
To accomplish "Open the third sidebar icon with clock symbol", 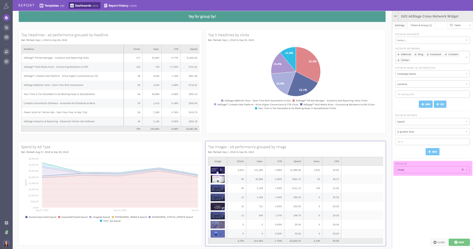I will coord(6,27).
